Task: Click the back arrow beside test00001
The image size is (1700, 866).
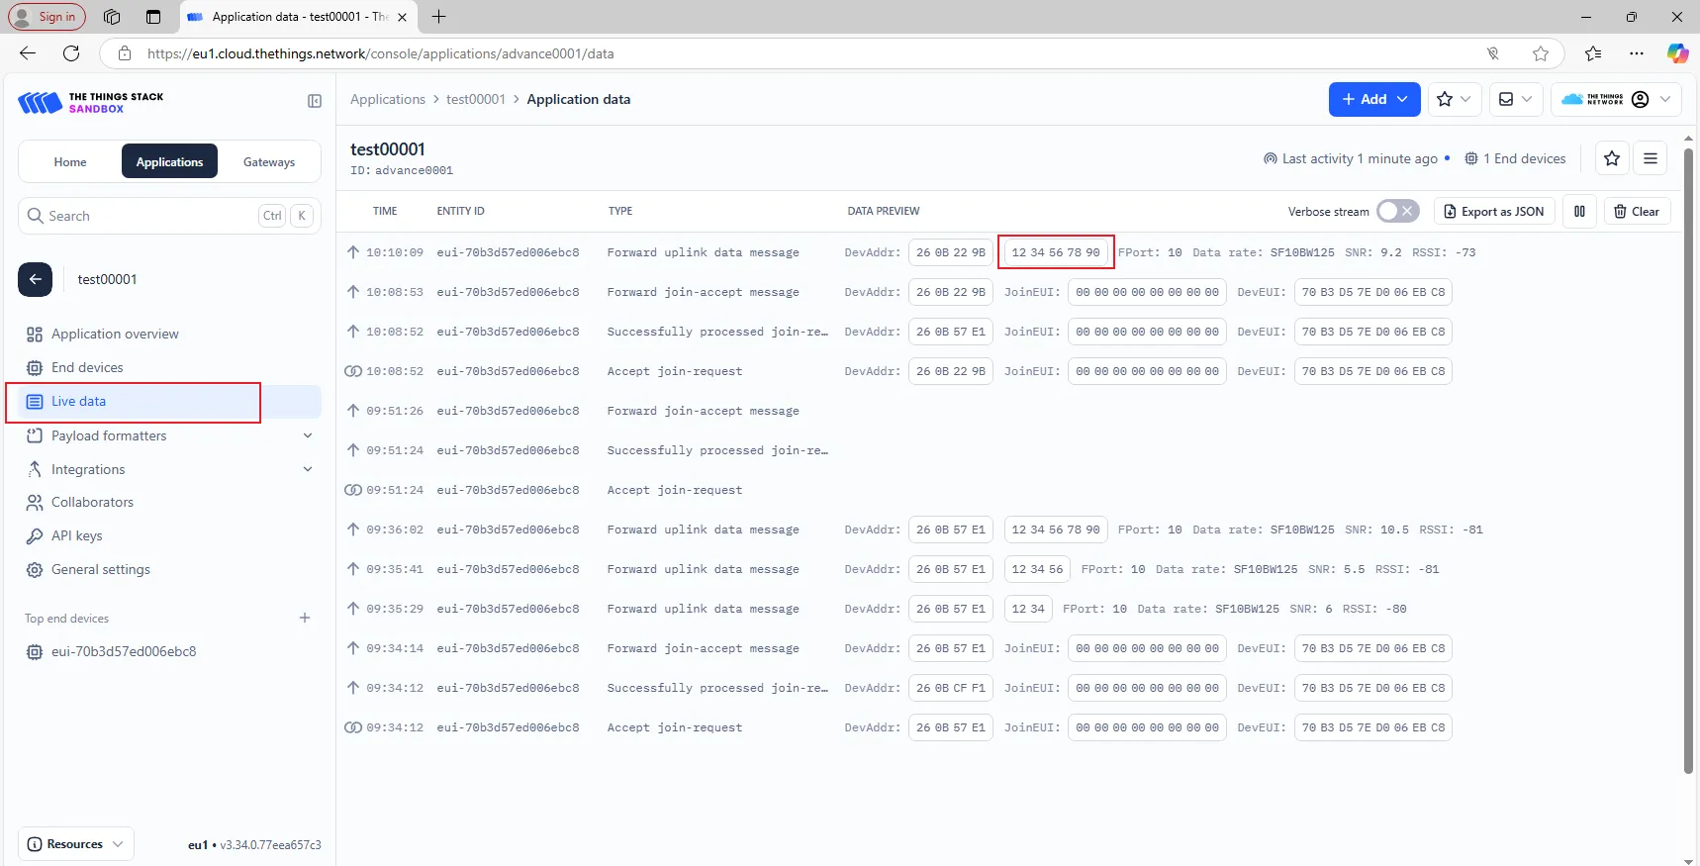Action: pyautogui.click(x=35, y=279)
